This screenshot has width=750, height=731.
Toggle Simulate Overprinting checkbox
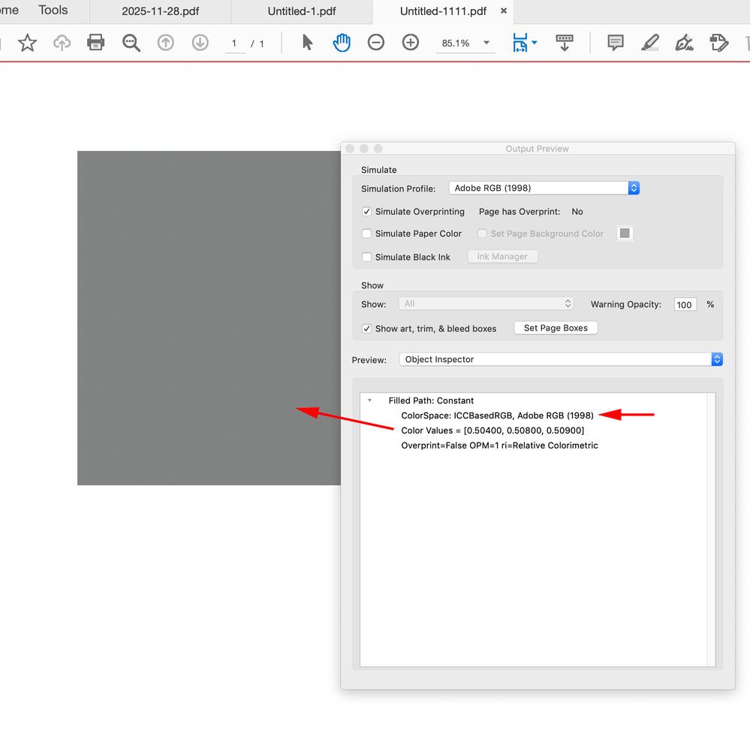(367, 212)
